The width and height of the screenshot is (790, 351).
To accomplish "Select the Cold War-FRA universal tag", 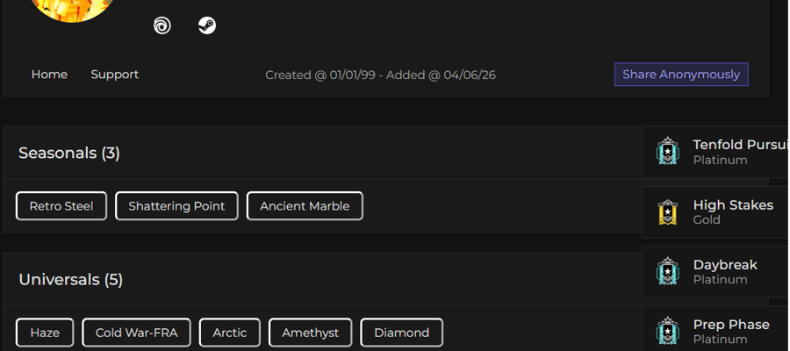I will pos(137,333).
